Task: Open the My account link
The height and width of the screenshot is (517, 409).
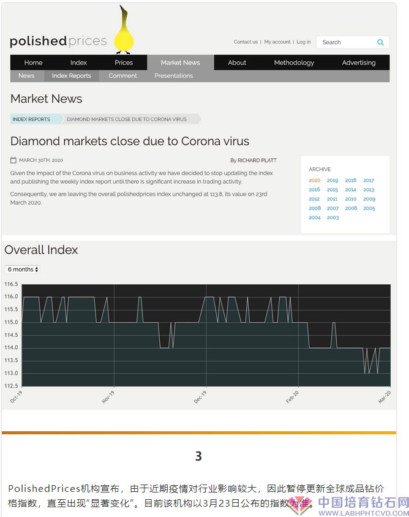Action: click(277, 42)
